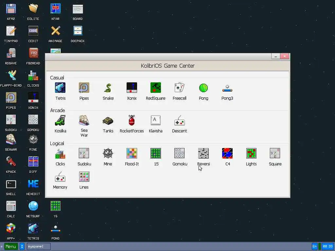Screen dimensions: 335x251
Task: Start the C4 game
Action: [227, 154]
